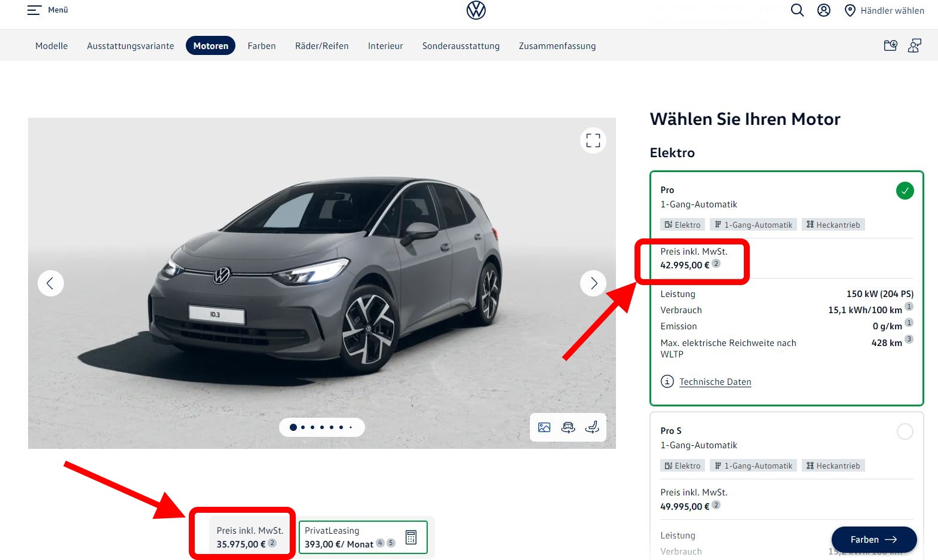Open search with the magnifier icon
The image size is (938, 560).
797,10
